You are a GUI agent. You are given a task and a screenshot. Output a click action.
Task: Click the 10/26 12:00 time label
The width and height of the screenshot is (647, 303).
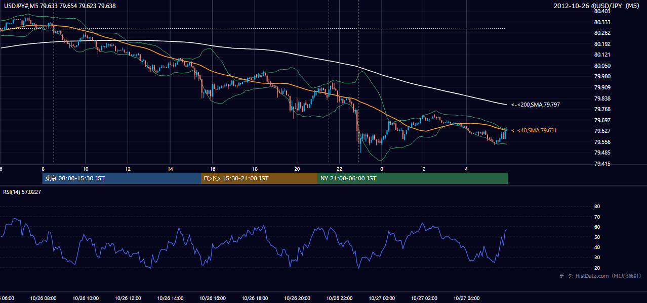coord(128,298)
